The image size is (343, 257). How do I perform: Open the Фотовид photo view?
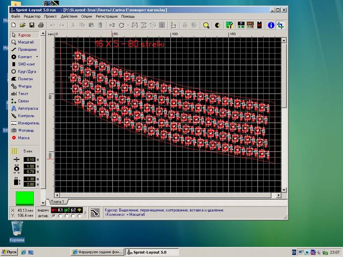point(27,130)
